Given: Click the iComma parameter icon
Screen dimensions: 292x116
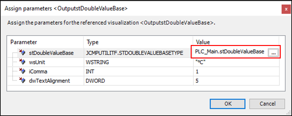Looking at the screenshot, I should point(22,72).
